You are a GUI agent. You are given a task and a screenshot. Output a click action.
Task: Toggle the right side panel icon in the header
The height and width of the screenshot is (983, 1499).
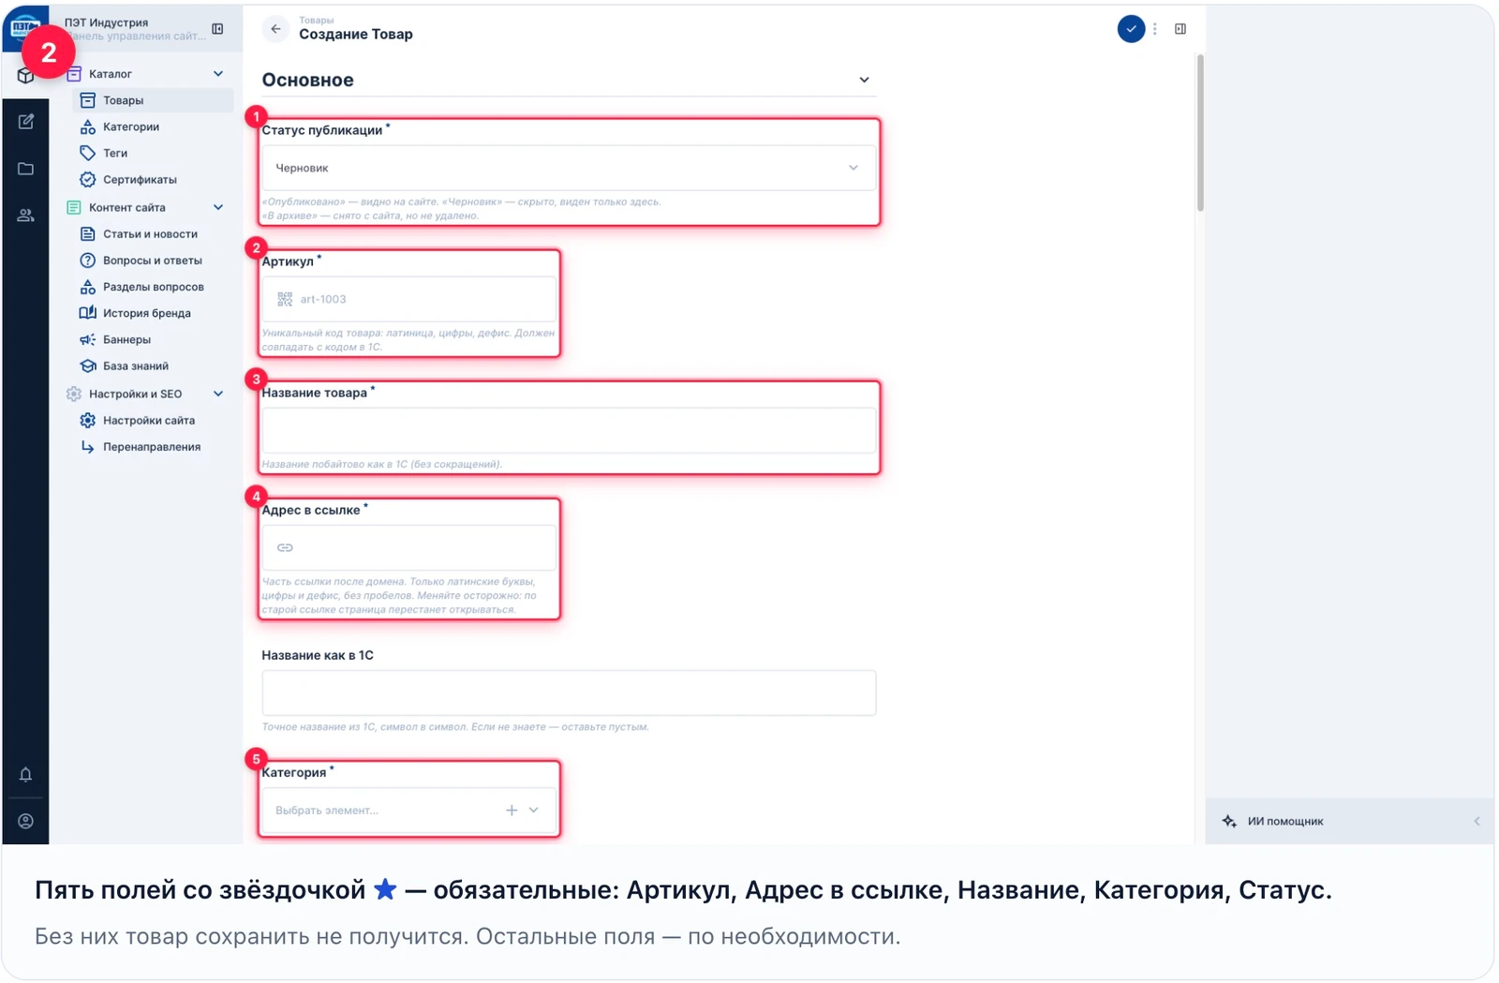point(1180,29)
